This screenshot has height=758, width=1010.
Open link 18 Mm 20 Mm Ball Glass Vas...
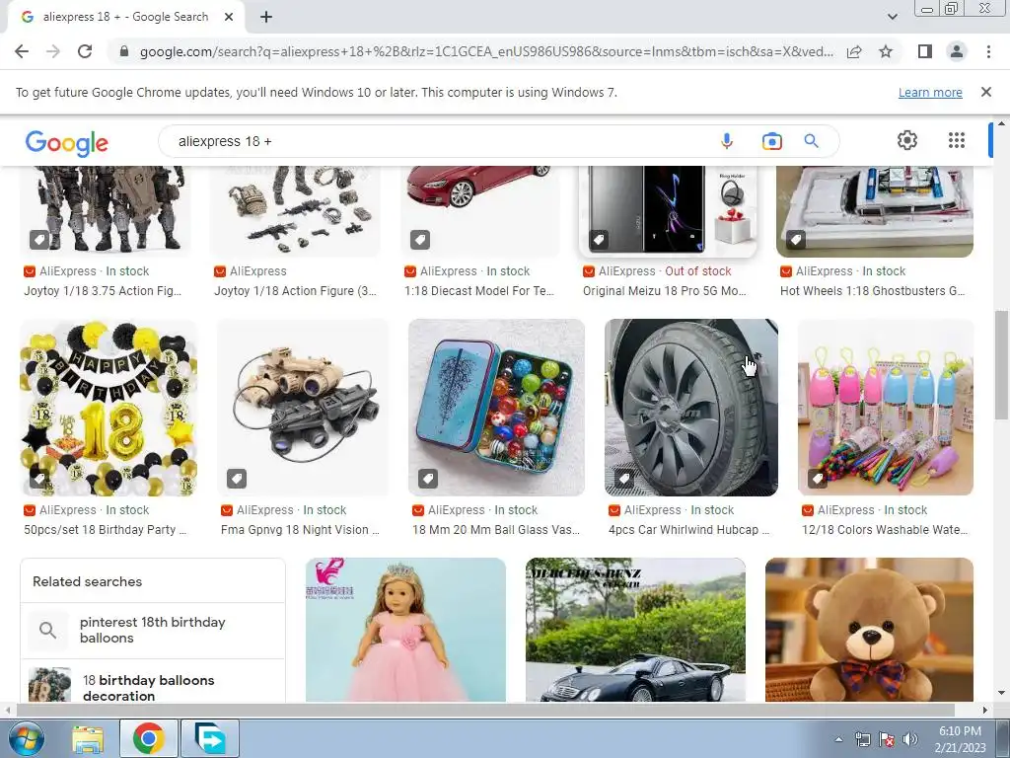tap(496, 530)
